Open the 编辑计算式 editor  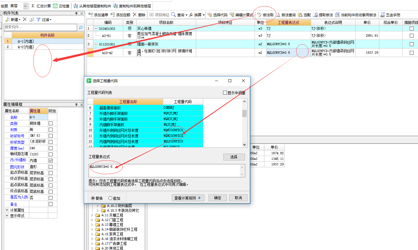coord(241,15)
